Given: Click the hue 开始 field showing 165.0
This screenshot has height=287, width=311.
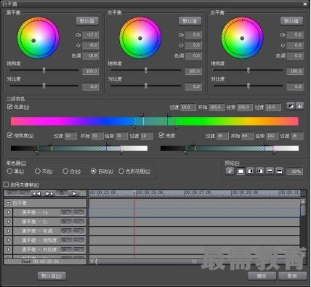Looking at the screenshot, I should 217,108.
